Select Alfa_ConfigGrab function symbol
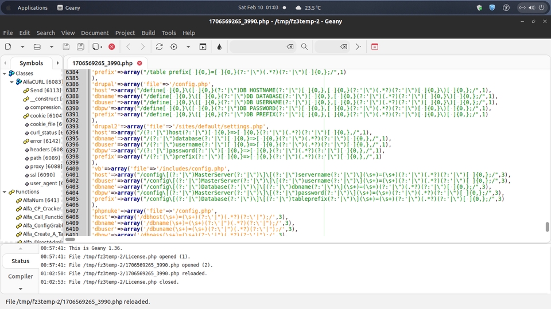The width and height of the screenshot is (551, 309). 42,225
